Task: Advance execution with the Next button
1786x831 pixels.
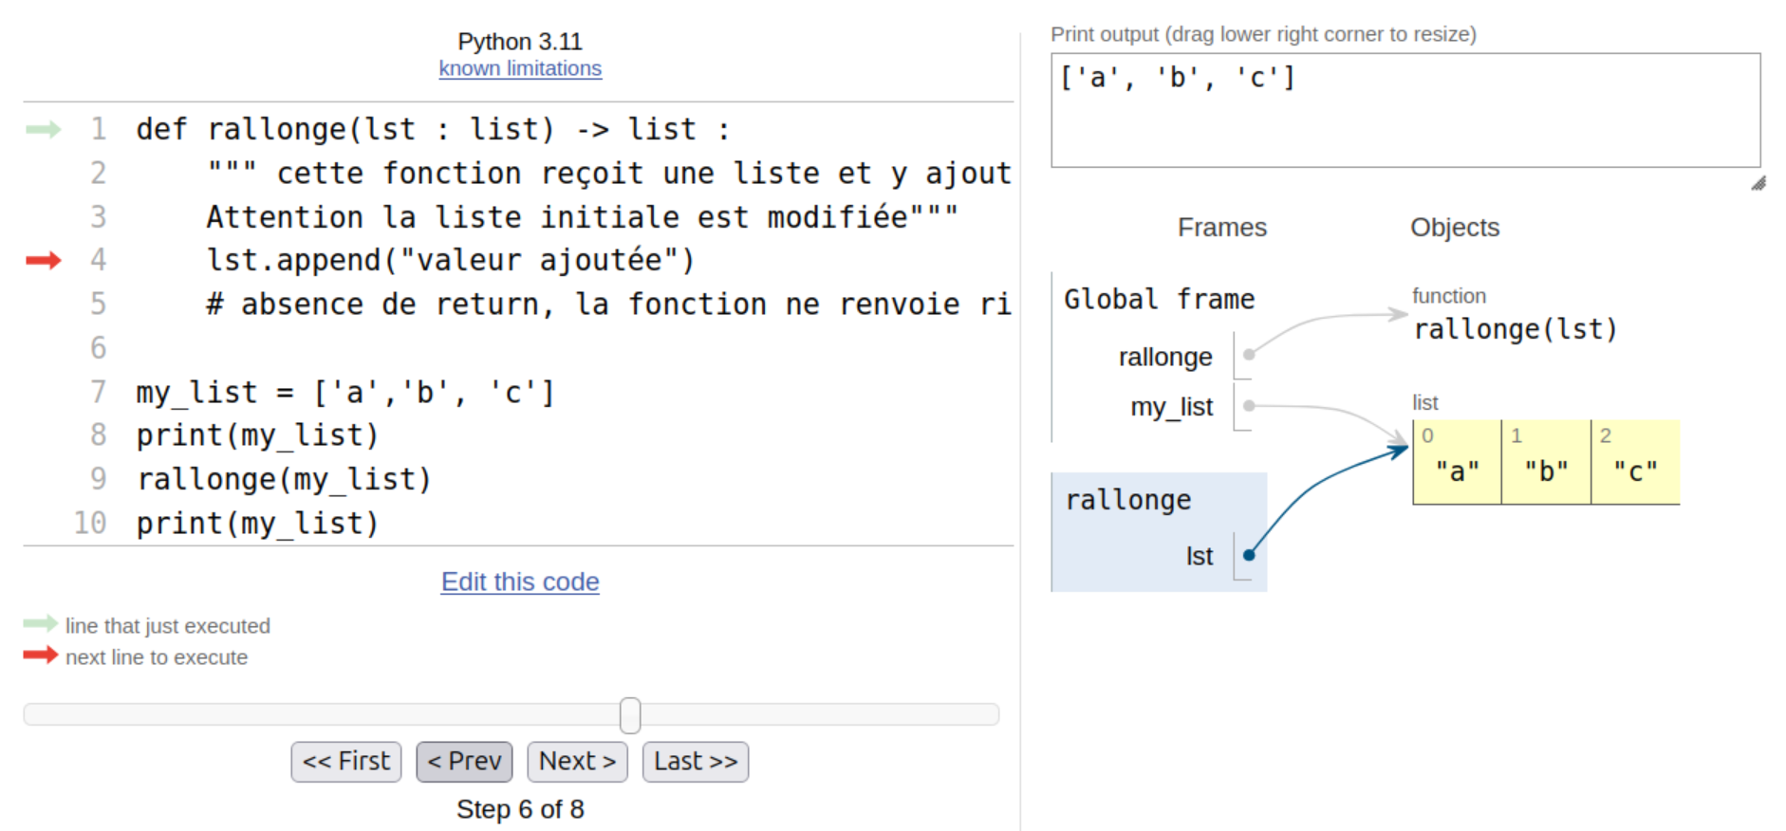Action: 577,762
